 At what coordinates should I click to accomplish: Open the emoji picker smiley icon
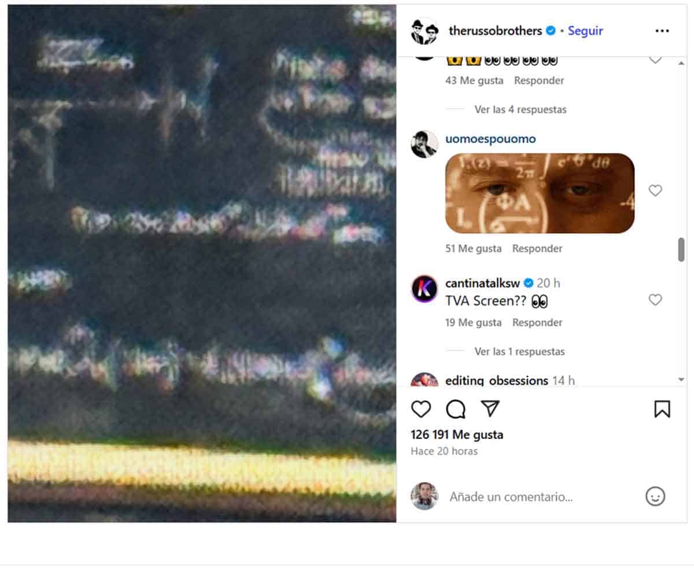click(655, 496)
